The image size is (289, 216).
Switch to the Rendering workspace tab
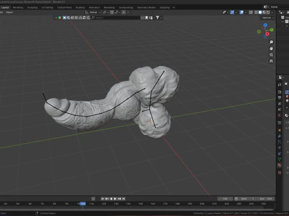(110, 8)
